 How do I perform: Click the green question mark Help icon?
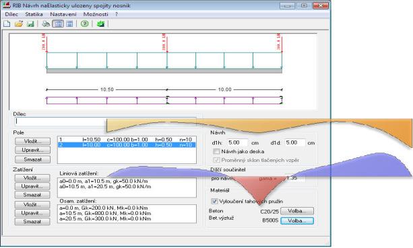(x=84, y=24)
